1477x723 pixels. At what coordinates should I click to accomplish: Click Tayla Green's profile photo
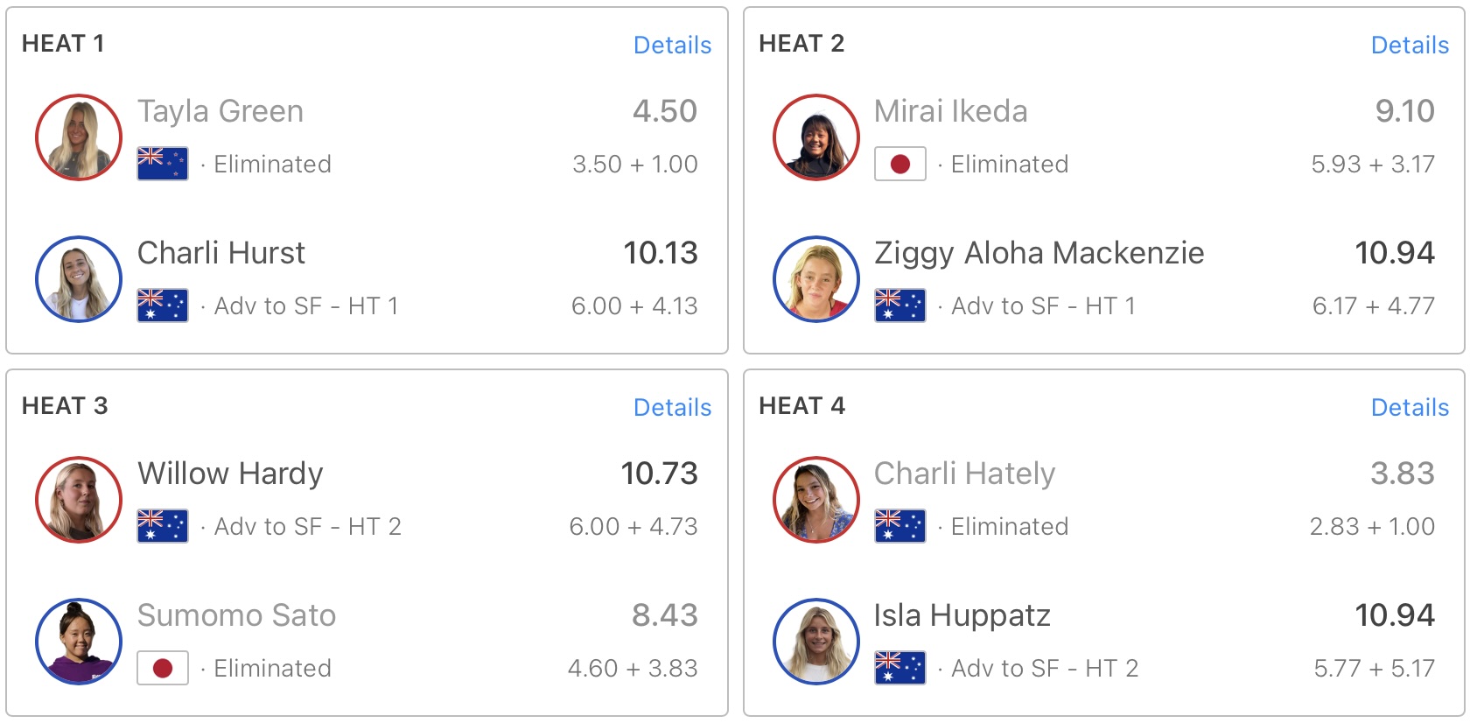79,137
